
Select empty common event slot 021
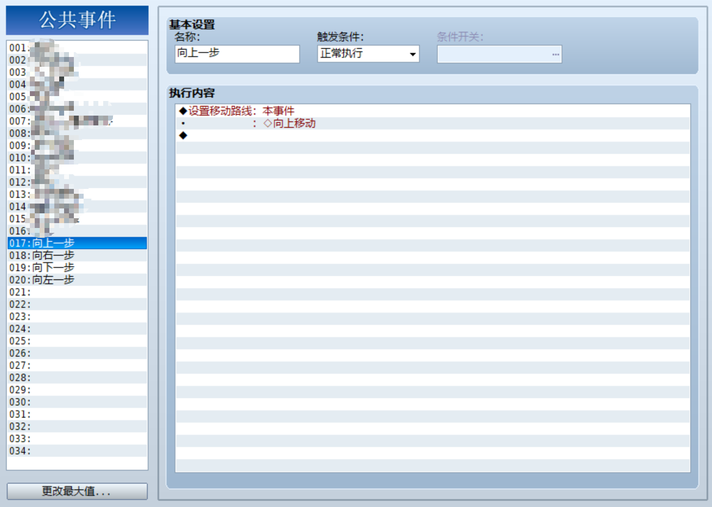point(77,292)
